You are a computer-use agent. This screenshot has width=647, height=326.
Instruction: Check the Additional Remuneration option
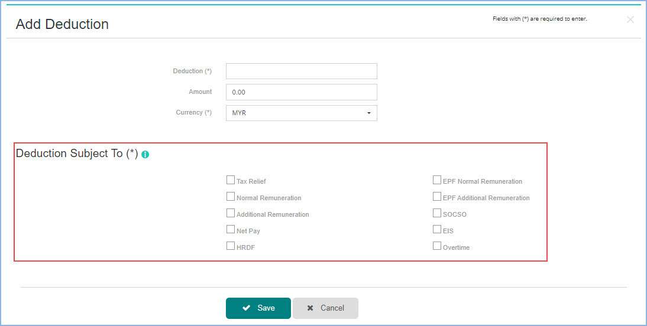click(231, 213)
